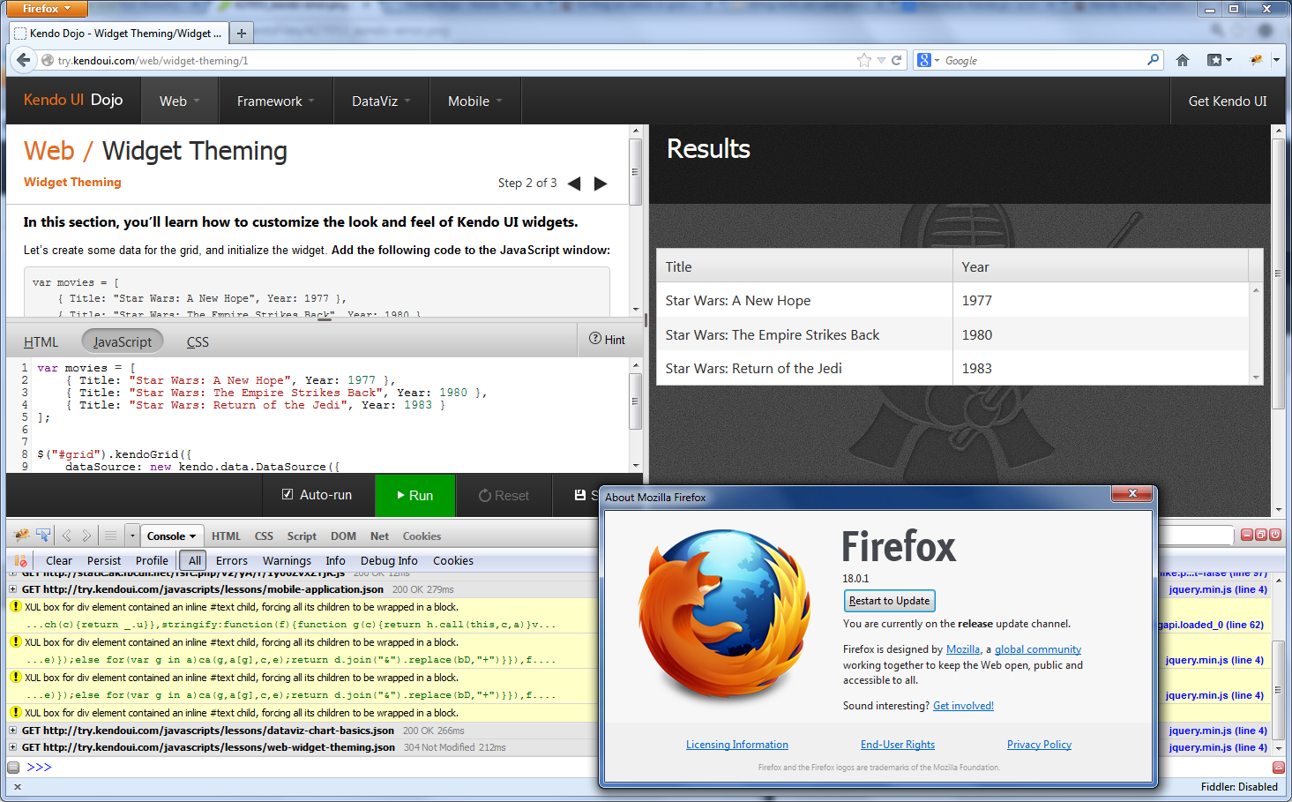Expand the web-widget-theming.json GET request
This screenshot has width=1292, height=802.
pyautogui.click(x=13, y=747)
